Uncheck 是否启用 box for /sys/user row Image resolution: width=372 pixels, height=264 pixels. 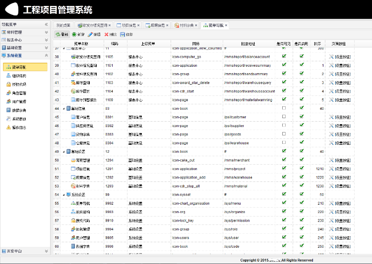[302, 237]
